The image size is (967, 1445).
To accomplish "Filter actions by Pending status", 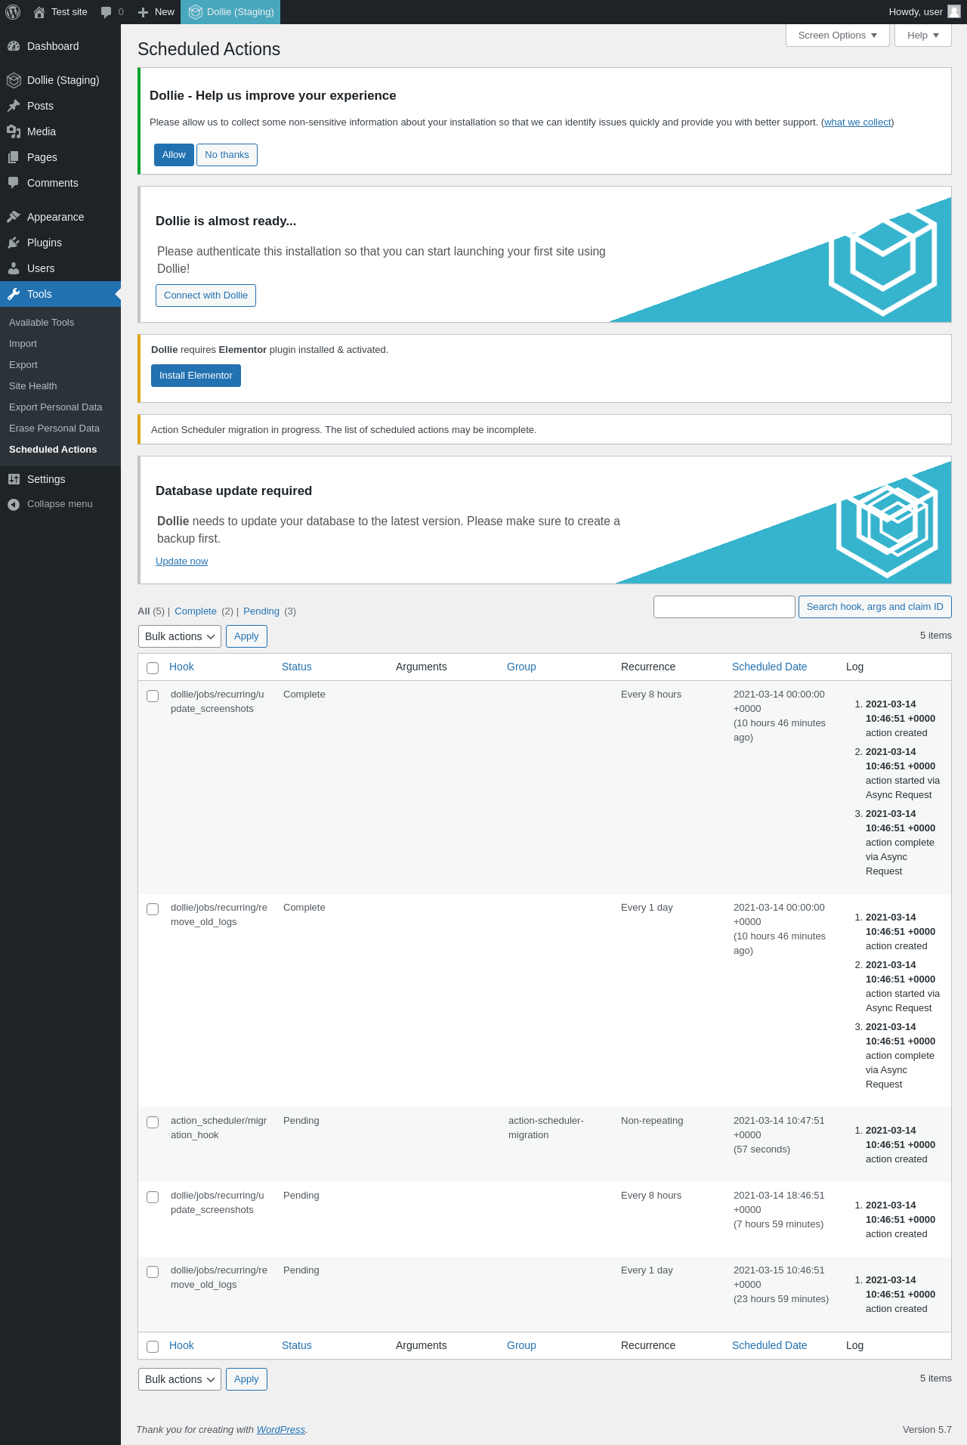I will click(261, 611).
